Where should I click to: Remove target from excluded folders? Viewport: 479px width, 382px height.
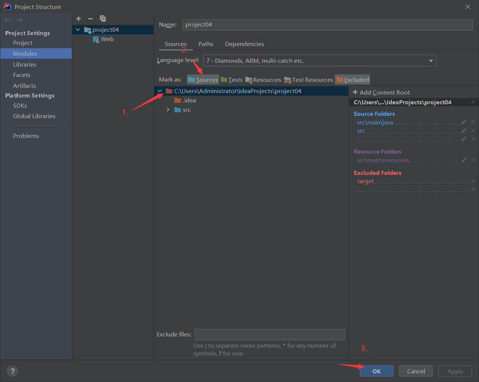click(x=473, y=181)
